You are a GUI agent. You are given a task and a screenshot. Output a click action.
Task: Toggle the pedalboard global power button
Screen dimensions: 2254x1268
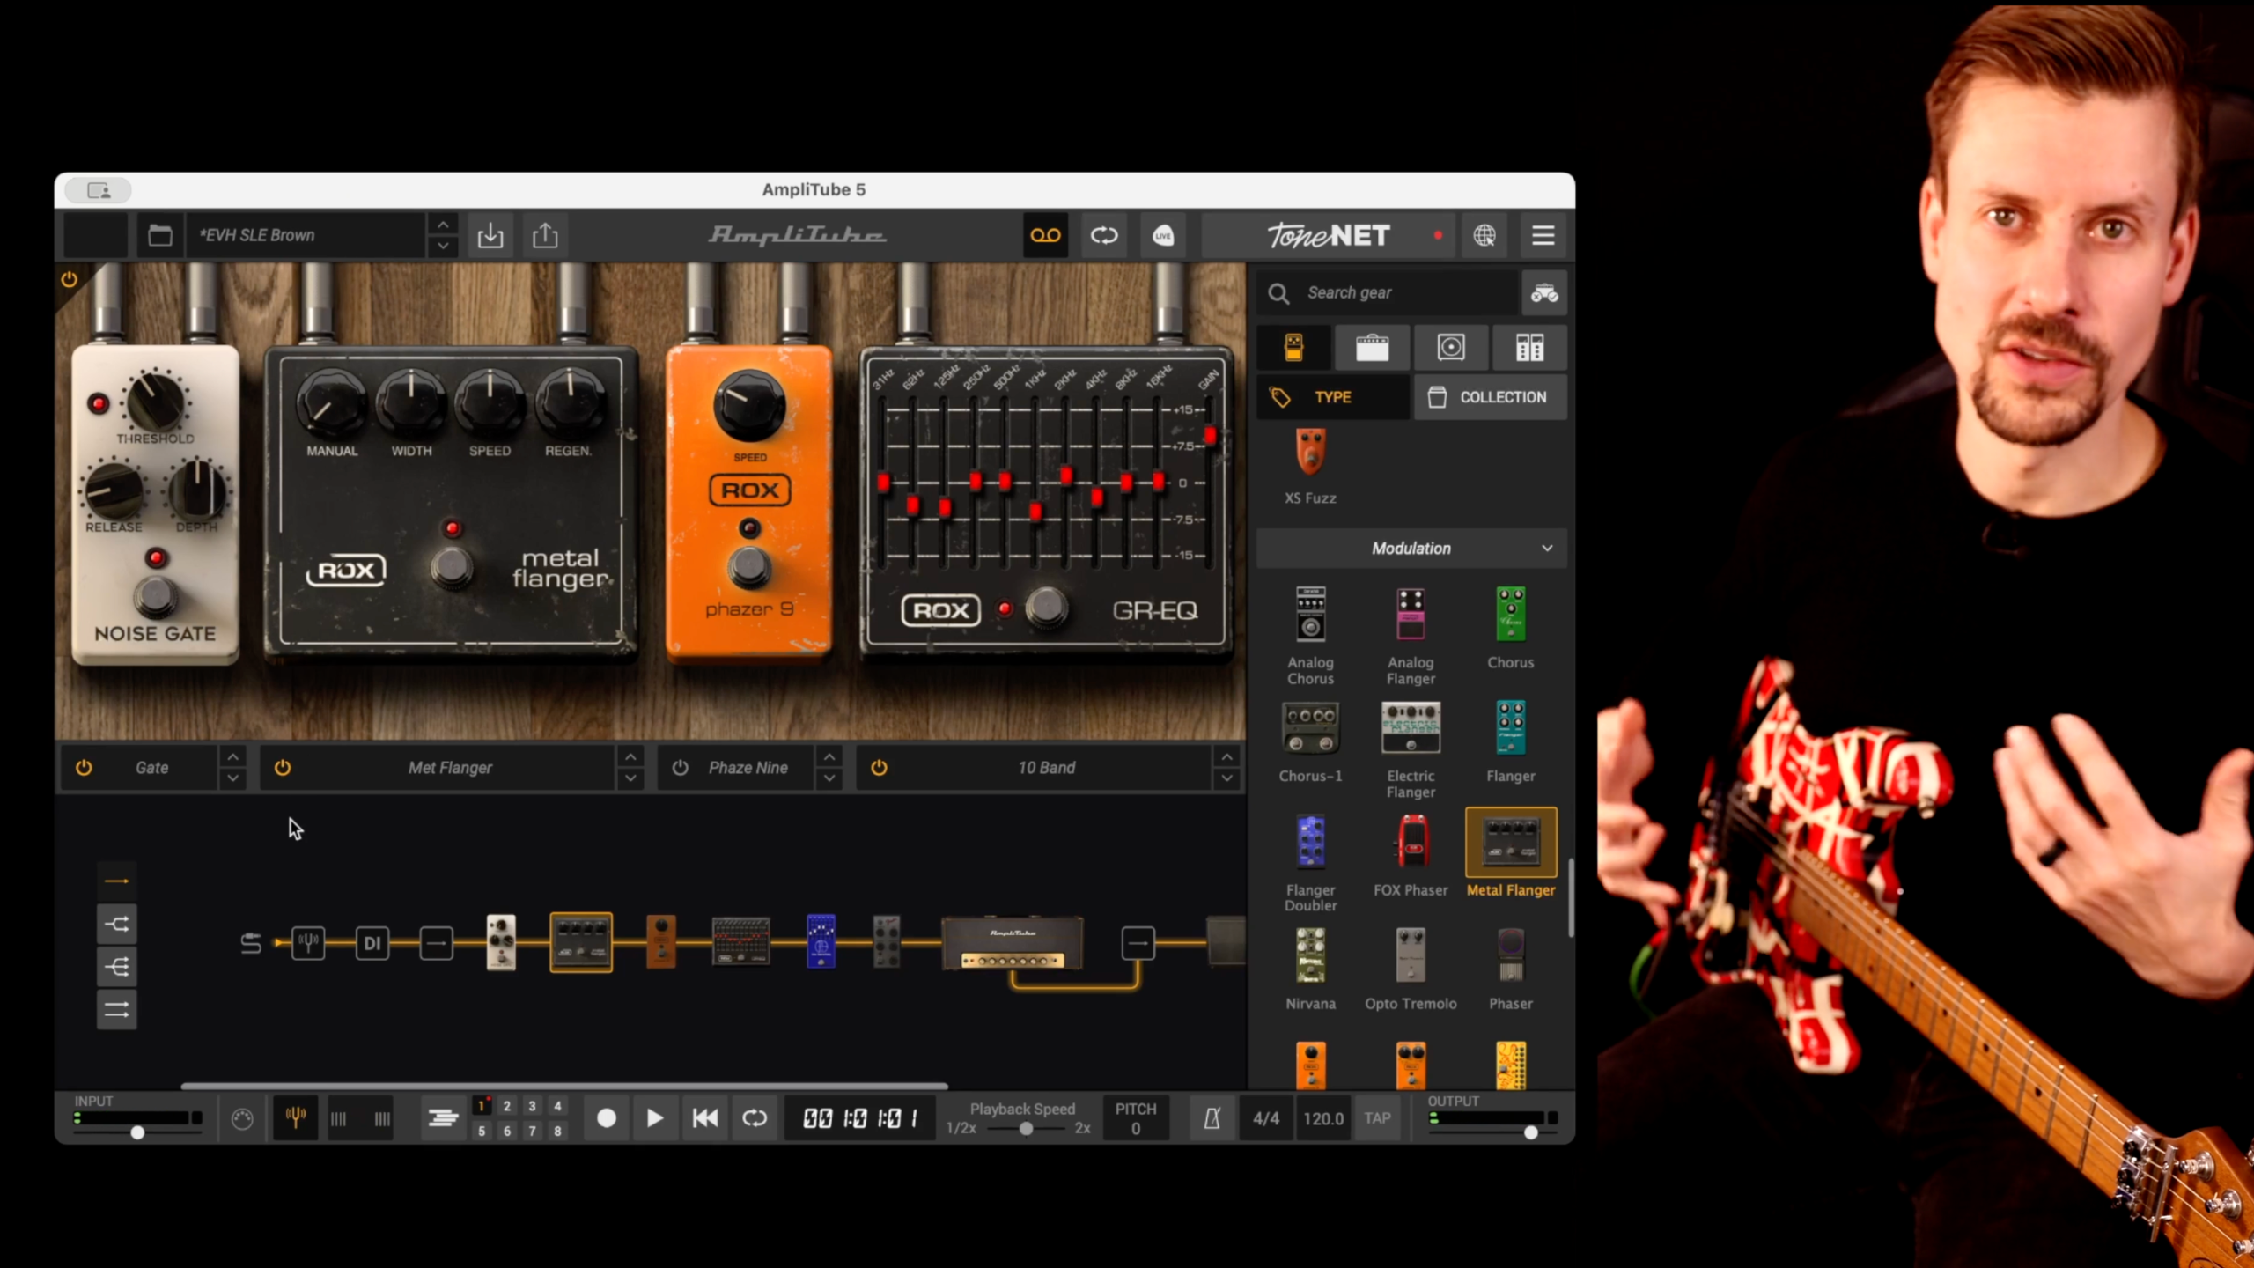click(x=70, y=280)
